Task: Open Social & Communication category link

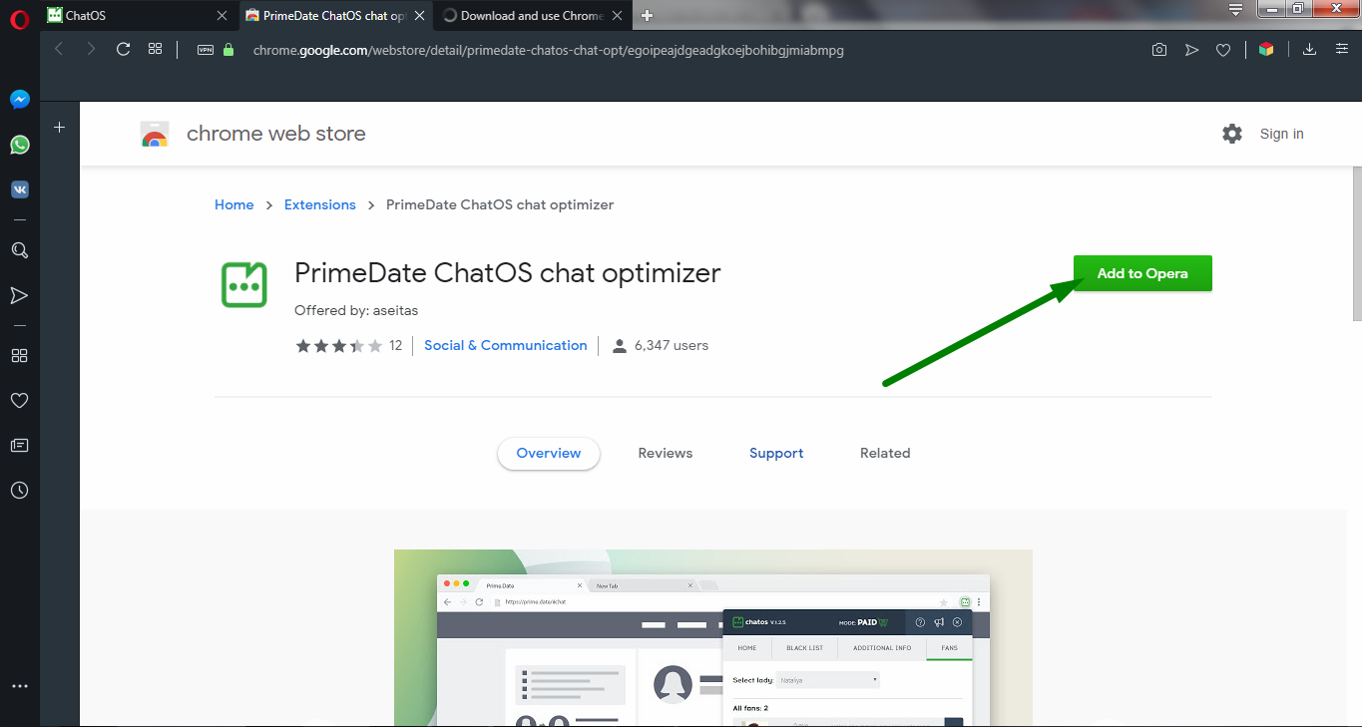Action: pos(506,345)
